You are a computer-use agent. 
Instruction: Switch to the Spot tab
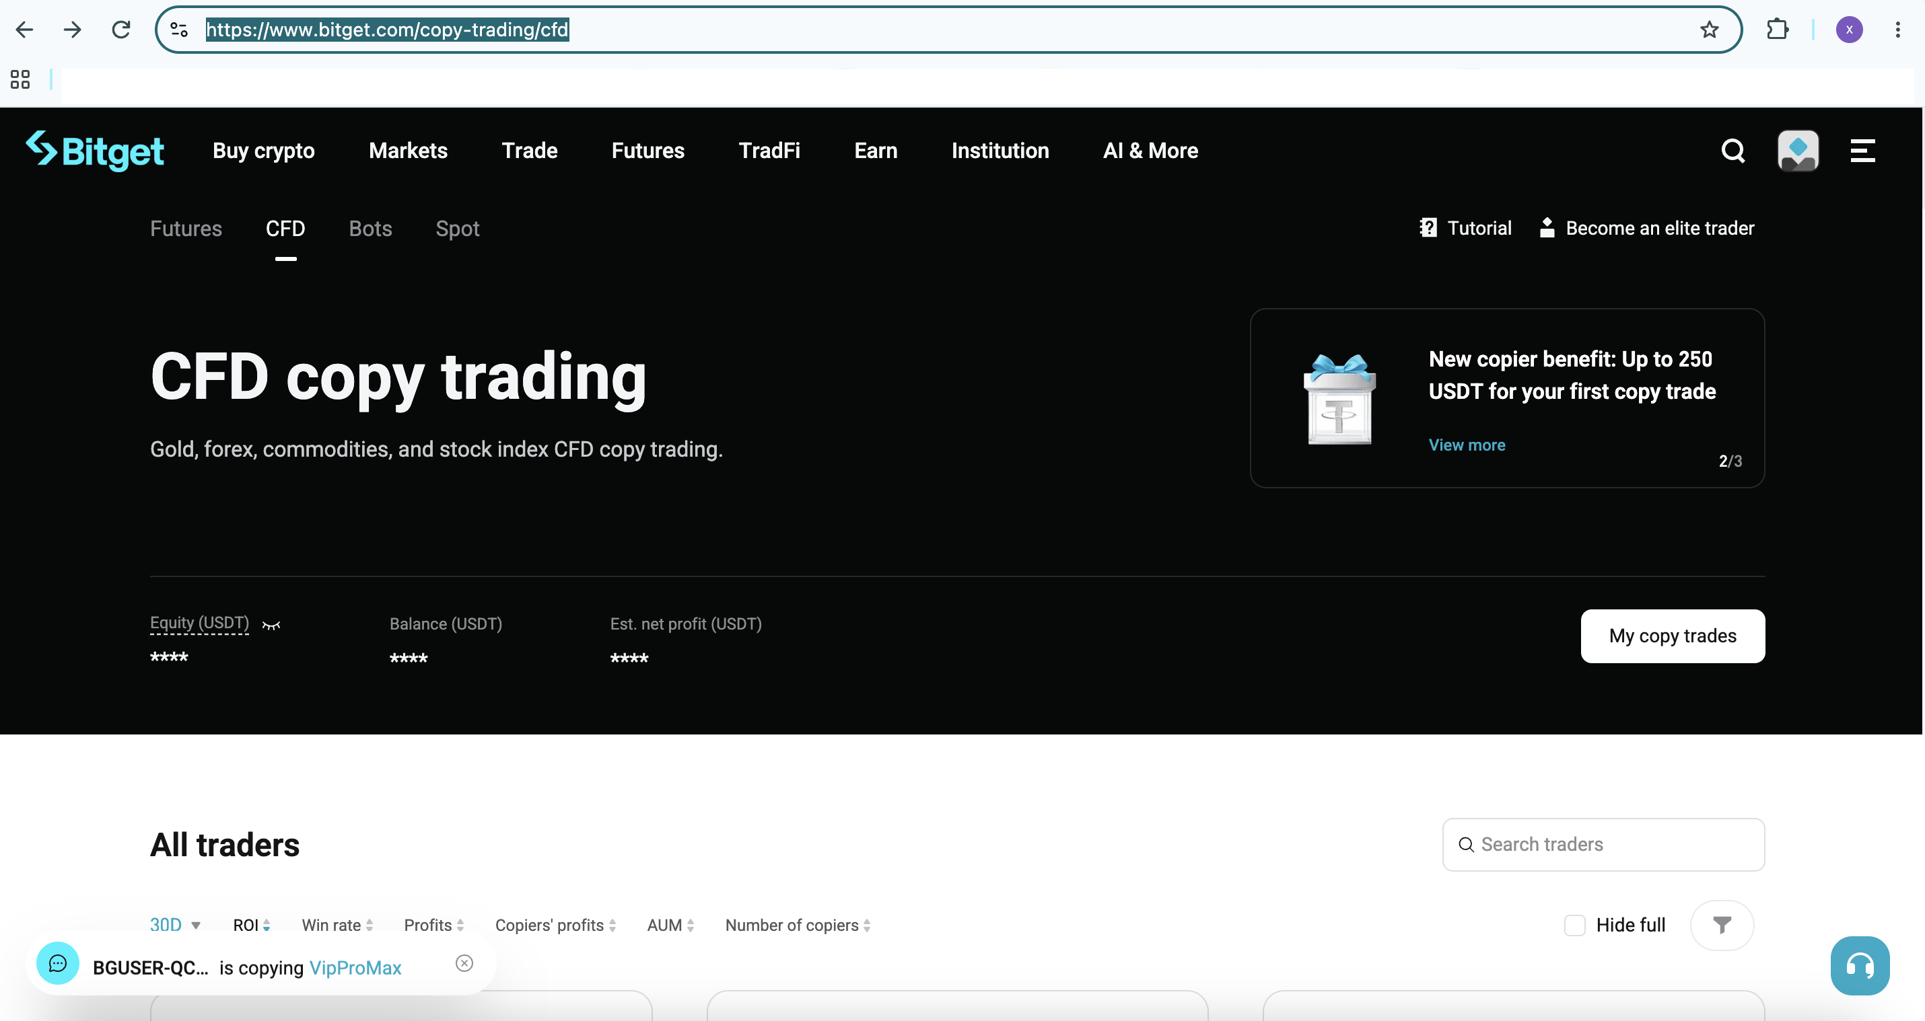click(457, 229)
